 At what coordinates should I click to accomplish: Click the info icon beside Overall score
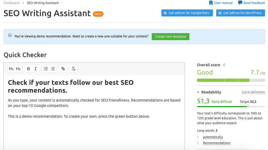pos(224,65)
